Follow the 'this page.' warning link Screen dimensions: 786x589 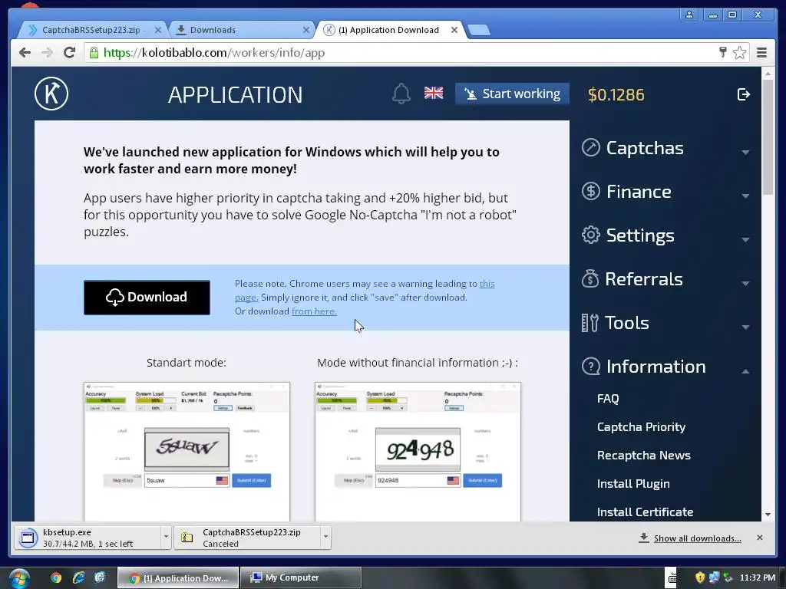(365, 291)
